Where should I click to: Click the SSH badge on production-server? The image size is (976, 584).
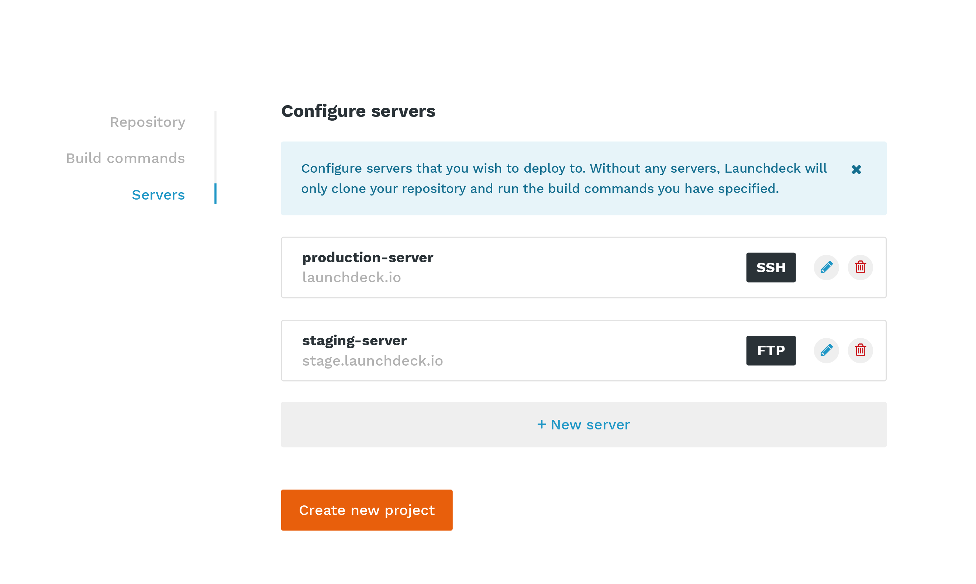(x=770, y=267)
